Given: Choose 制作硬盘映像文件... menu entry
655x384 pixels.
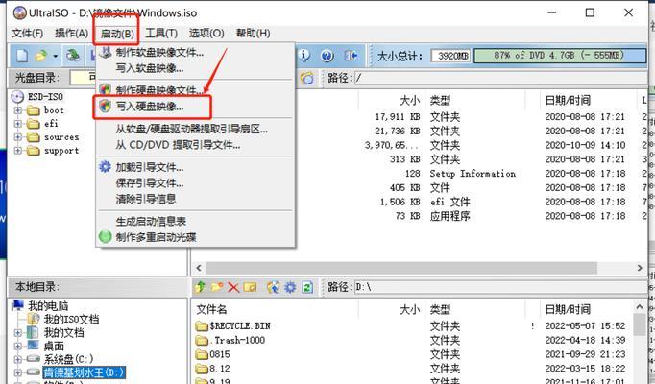Looking at the screenshot, I should (196, 90).
